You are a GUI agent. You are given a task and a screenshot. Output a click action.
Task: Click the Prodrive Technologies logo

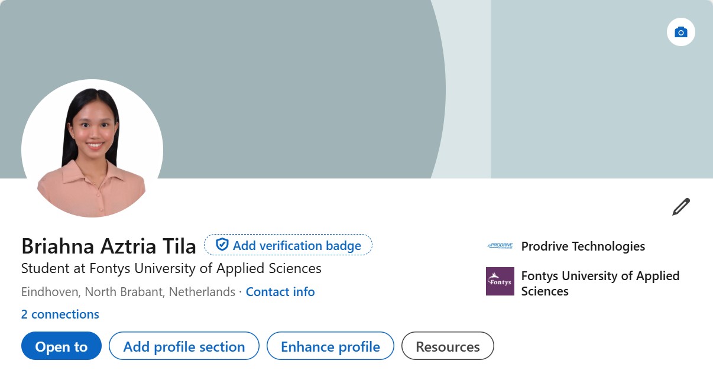point(500,246)
